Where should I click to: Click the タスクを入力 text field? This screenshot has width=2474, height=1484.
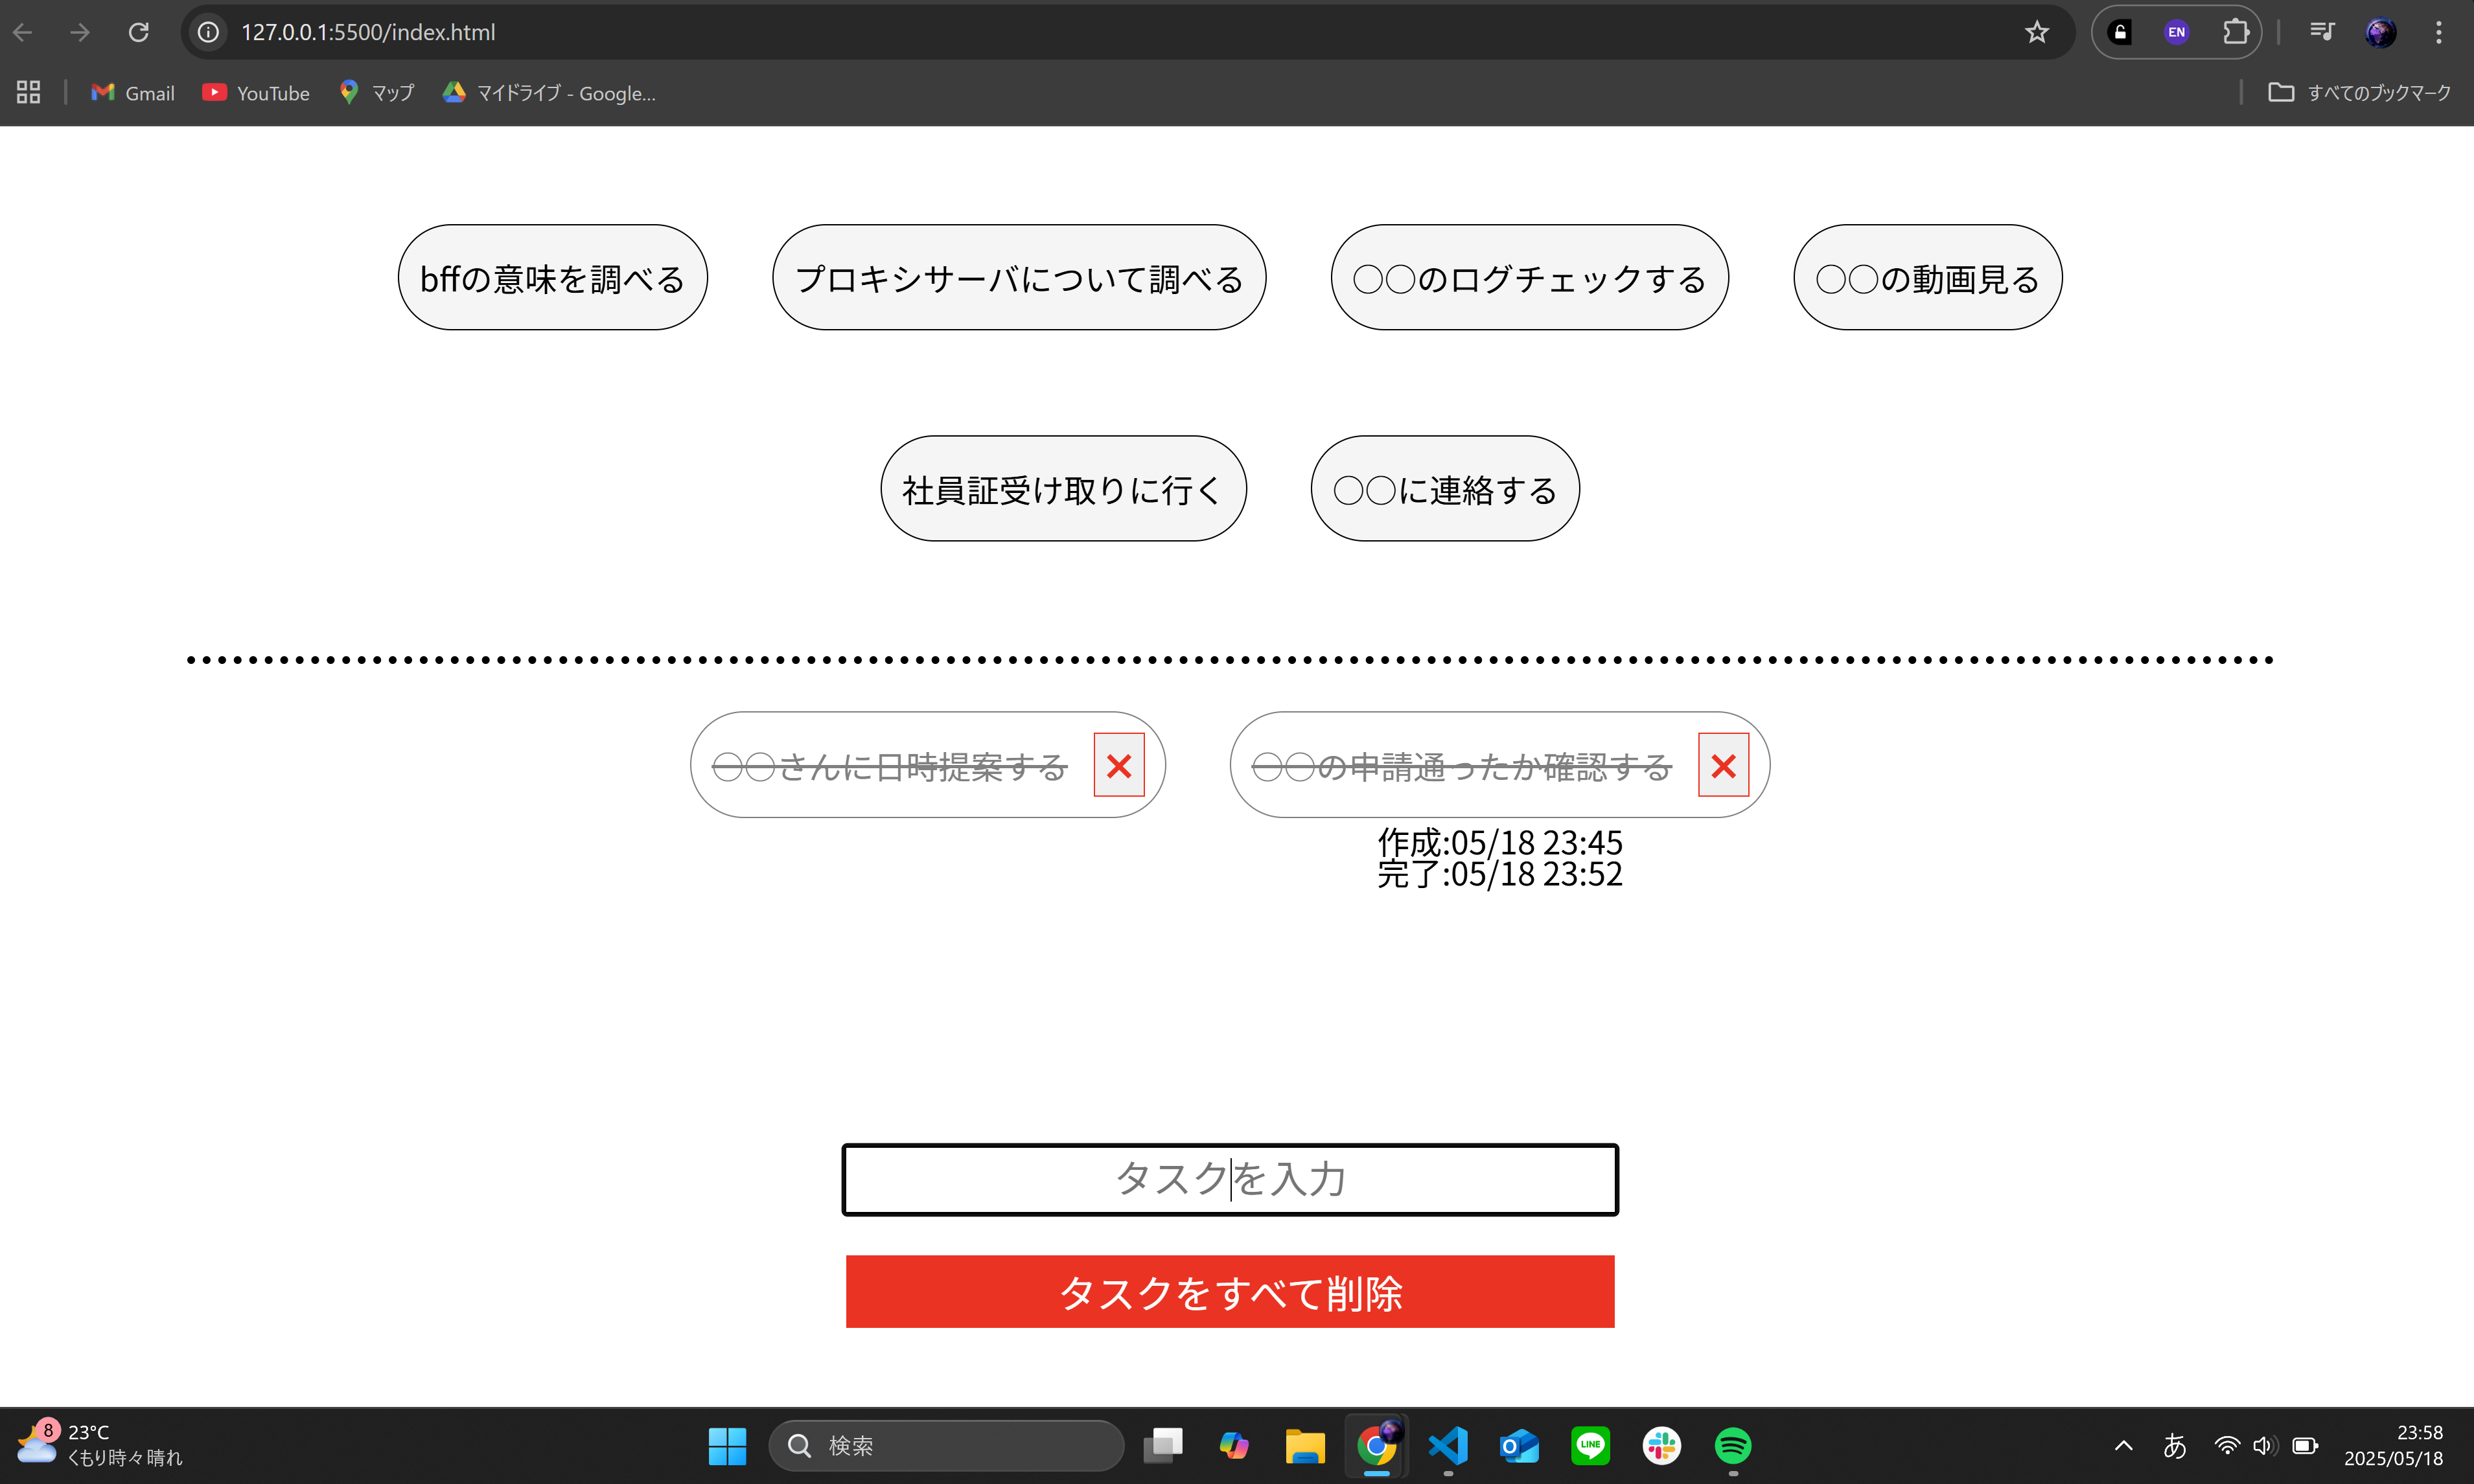pos(1229,1179)
